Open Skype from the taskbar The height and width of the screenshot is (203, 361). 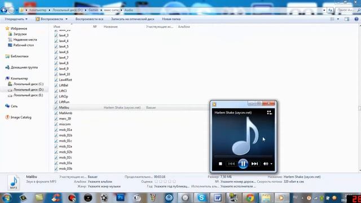point(201,198)
